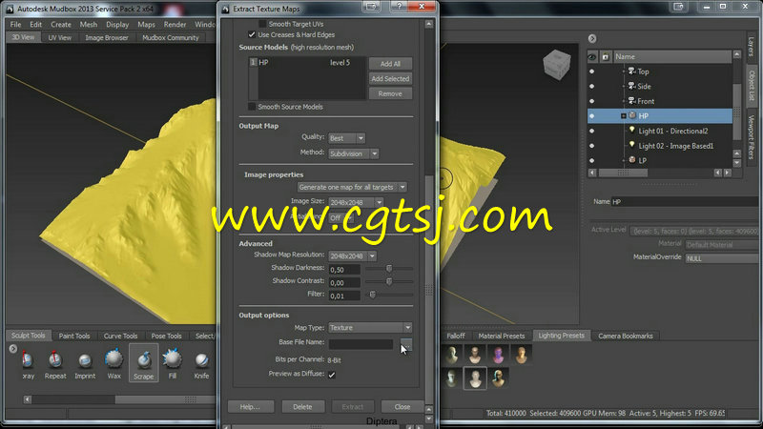Screen dimensions: 763x429
Task: Open the Maps menu
Action: point(146,25)
